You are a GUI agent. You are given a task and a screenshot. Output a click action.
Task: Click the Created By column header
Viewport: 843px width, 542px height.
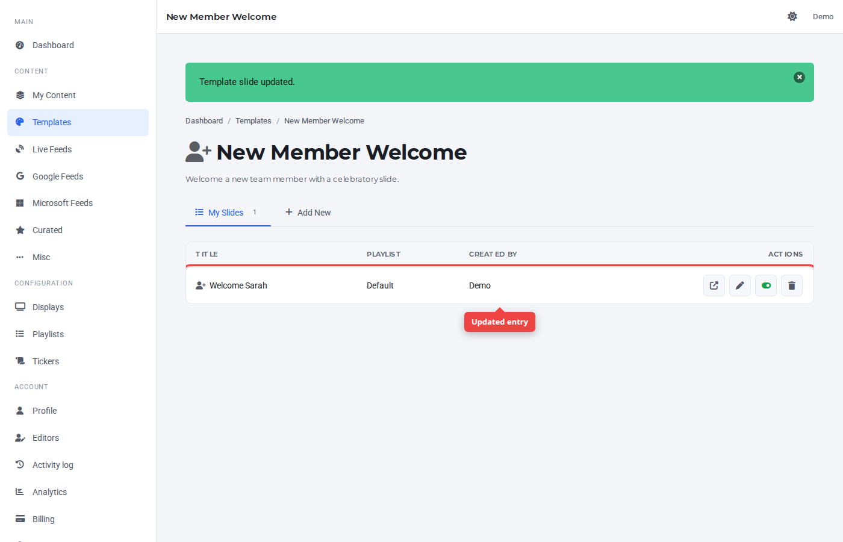tap(493, 254)
